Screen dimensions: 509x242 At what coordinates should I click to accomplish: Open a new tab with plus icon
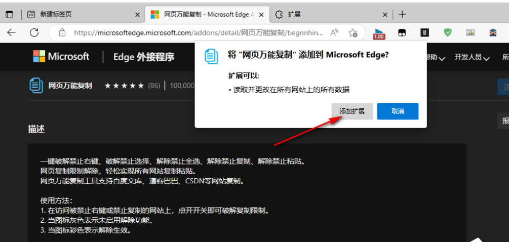click(402, 14)
